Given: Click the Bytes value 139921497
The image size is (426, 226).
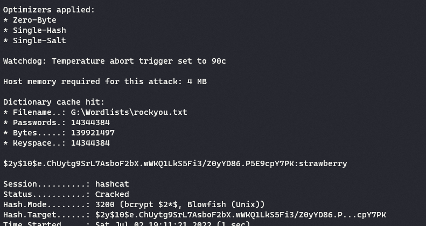Looking at the screenshot, I should (93, 133).
